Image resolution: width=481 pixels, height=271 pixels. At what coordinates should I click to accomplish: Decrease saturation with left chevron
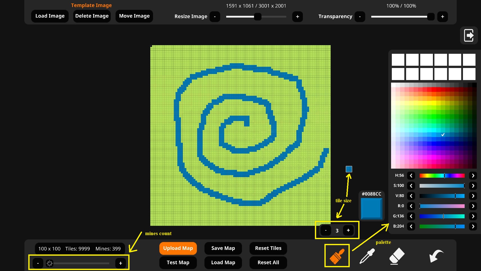click(411, 186)
